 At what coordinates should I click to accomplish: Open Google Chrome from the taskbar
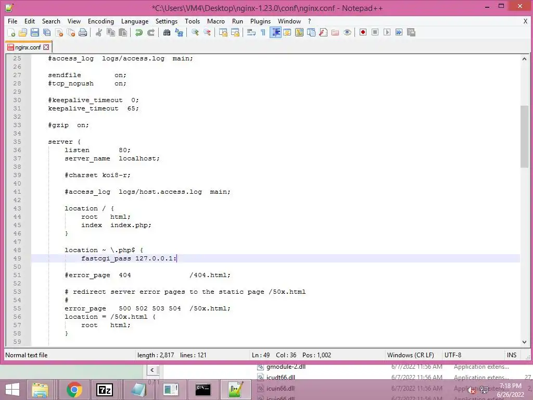[74, 390]
